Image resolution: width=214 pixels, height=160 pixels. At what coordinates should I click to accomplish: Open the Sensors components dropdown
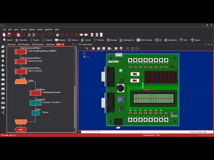coord(73,40)
